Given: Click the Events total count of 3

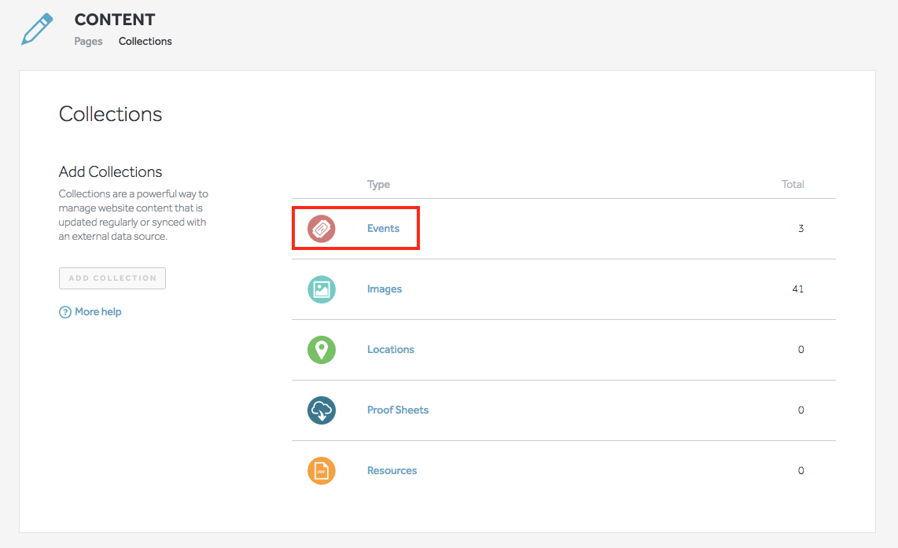Looking at the screenshot, I should tap(800, 229).
